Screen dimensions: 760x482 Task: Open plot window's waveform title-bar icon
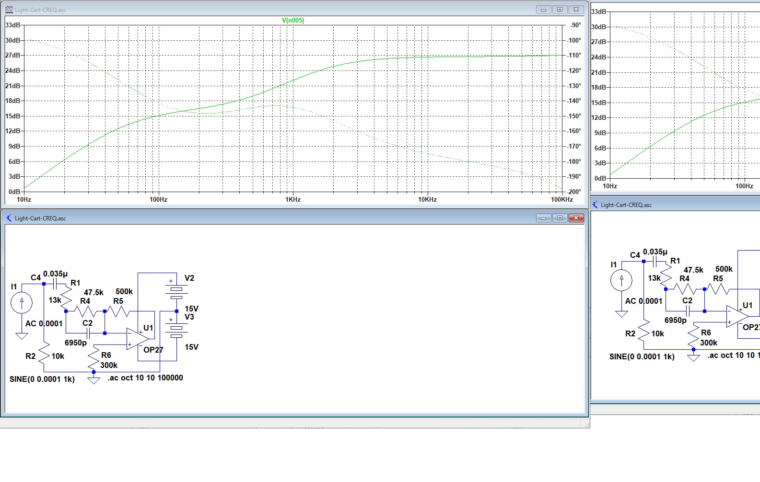[9, 10]
